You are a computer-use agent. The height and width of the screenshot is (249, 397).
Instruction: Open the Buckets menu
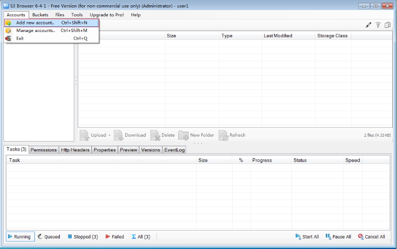[40, 15]
